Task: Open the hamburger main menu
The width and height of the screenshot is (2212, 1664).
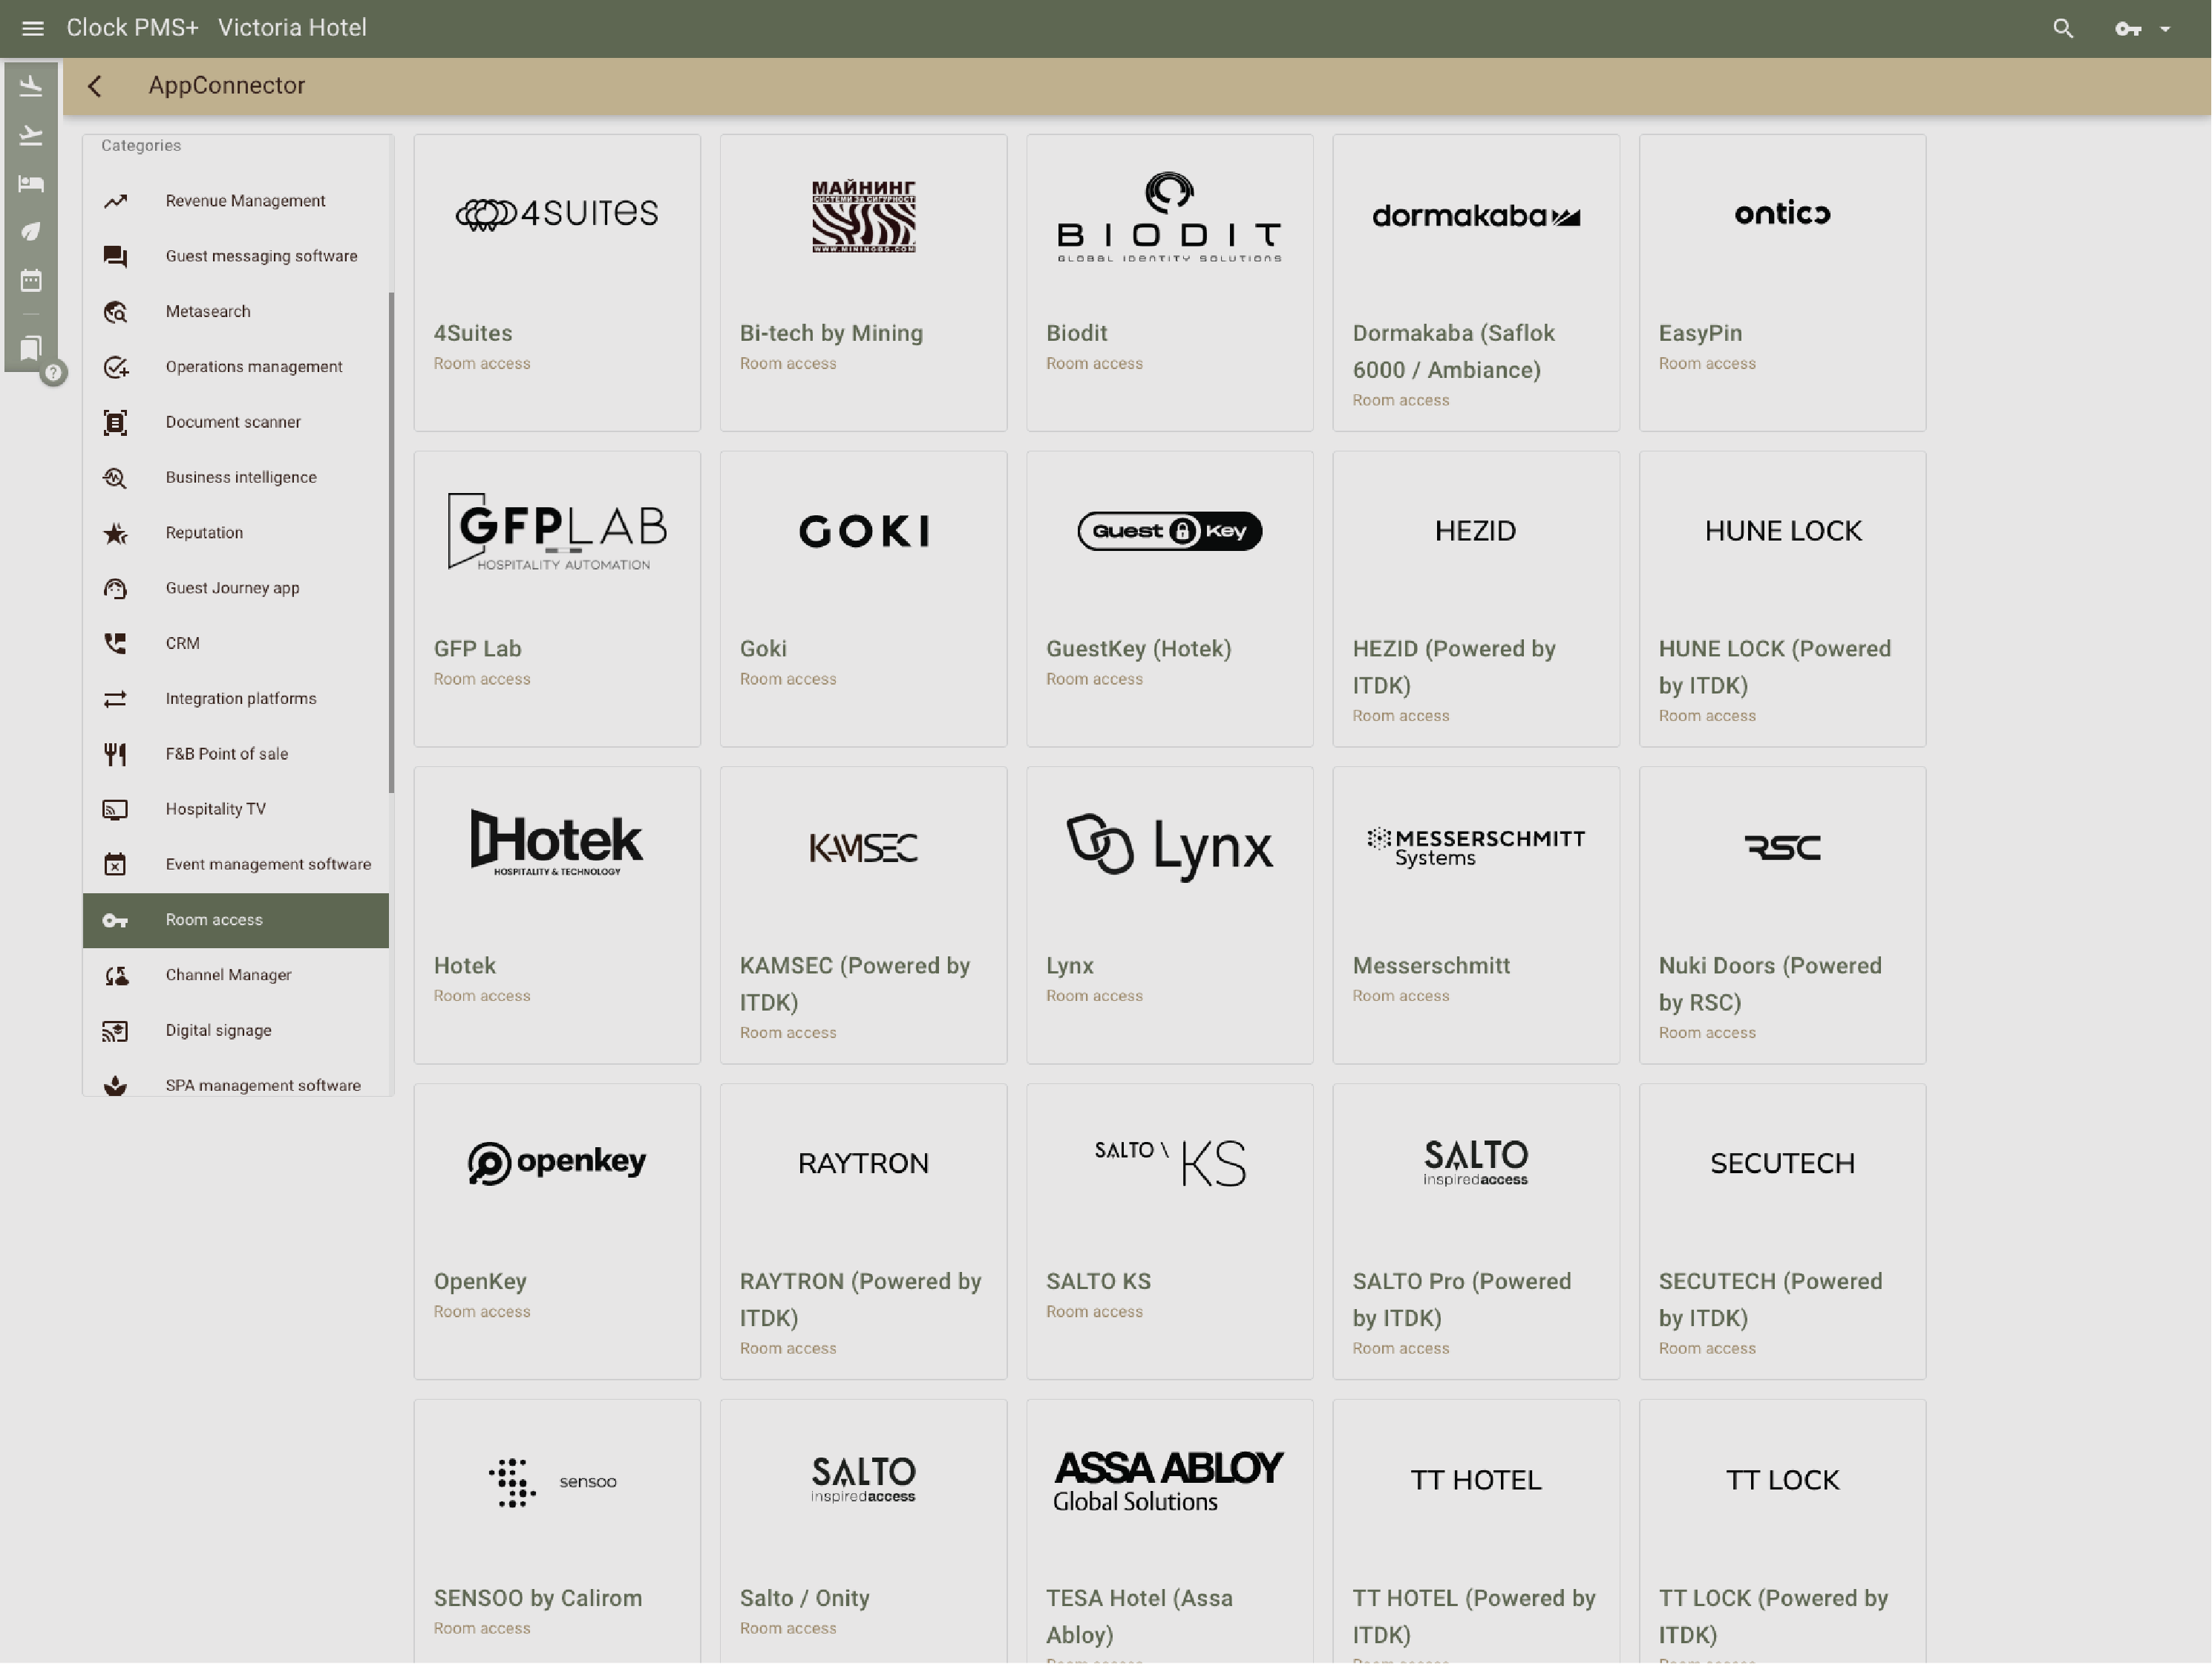Action: (x=32, y=28)
